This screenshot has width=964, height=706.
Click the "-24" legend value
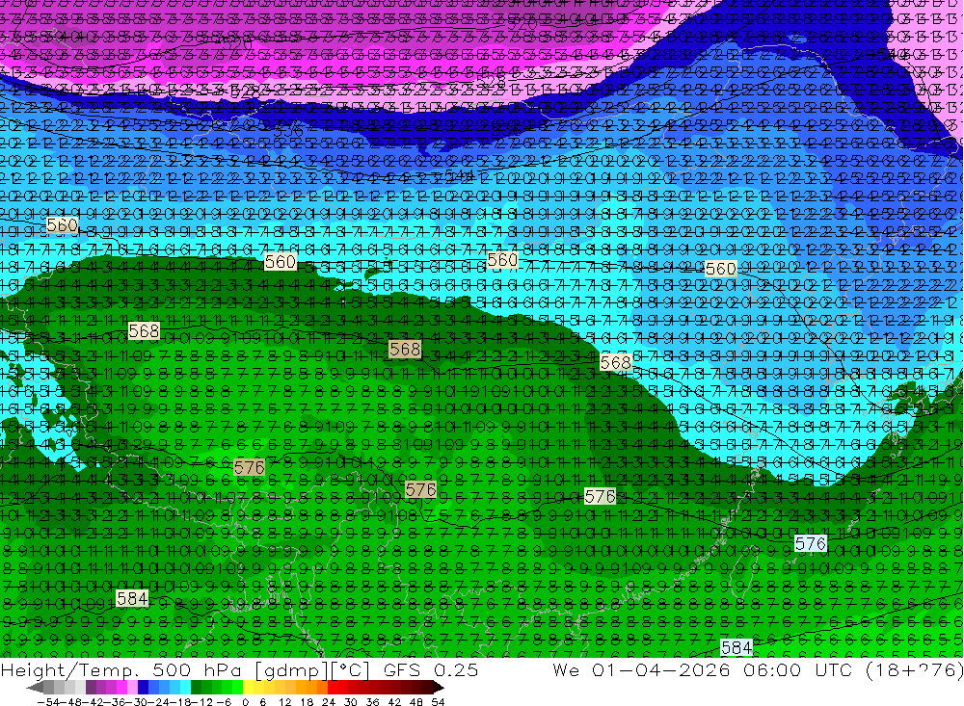tap(158, 702)
